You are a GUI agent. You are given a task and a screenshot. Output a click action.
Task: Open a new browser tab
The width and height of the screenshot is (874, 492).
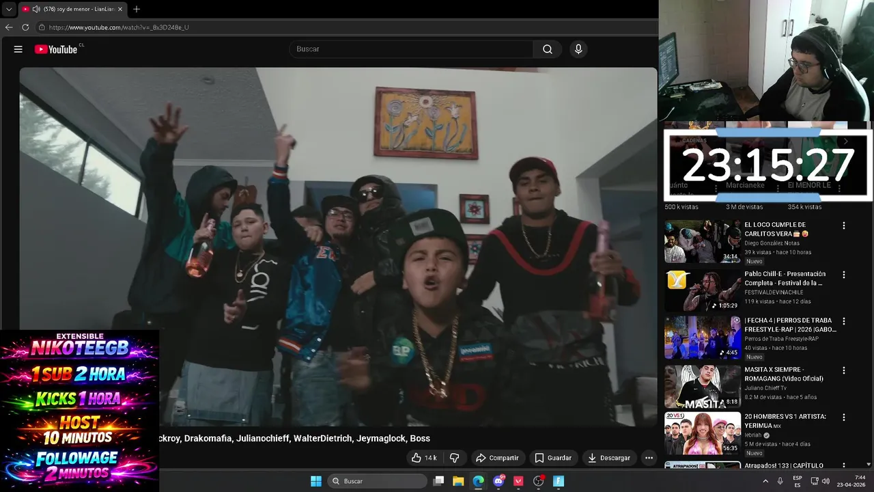[x=137, y=10]
